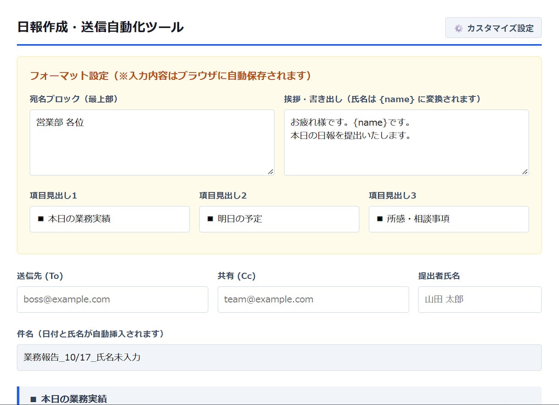The height and width of the screenshot is (405, 559).
Task: Click the 件名 subject field
Action: pos(279,358)
